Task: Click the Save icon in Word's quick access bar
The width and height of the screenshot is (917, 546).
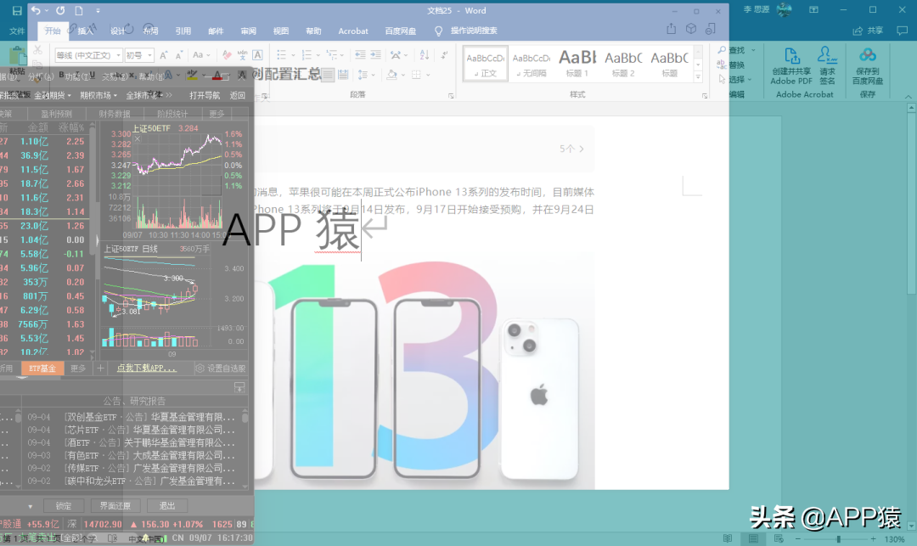Action: 16,10
